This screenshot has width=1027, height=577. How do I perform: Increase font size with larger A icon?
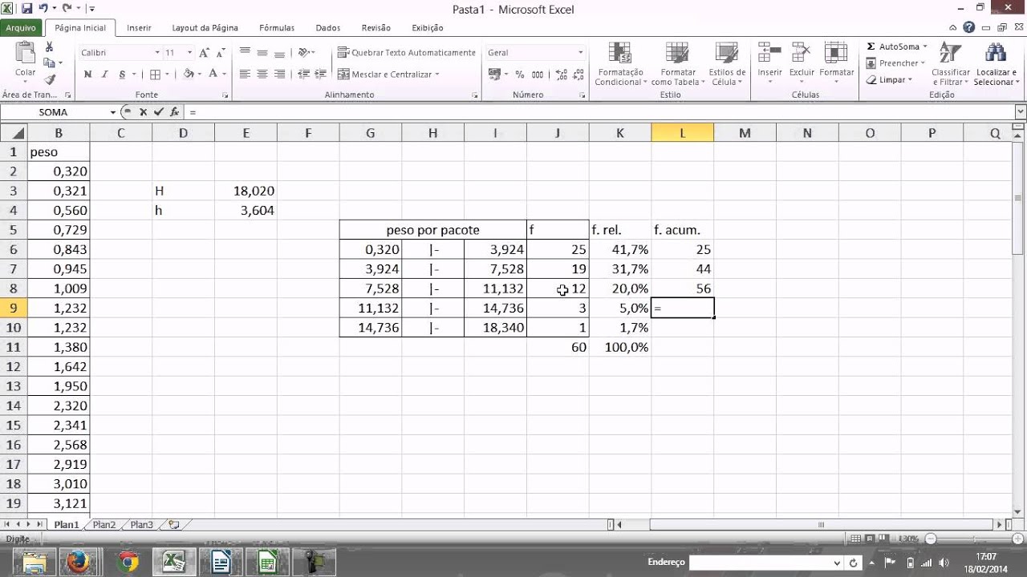coord(204,52)
